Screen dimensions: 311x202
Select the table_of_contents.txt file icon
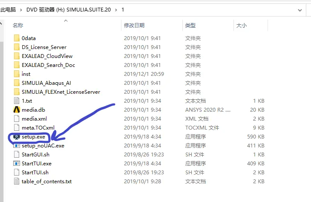(17, 181)
